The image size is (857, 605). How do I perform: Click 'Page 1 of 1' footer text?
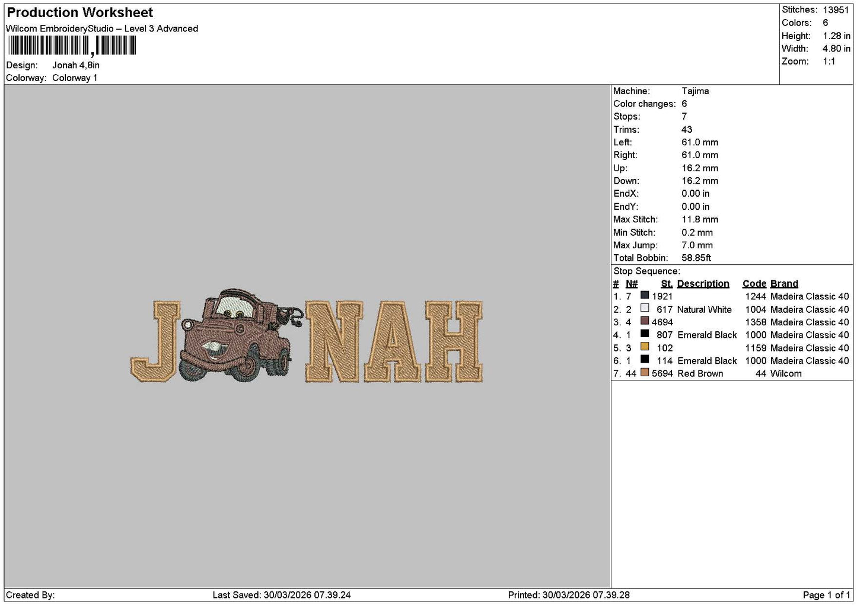pos(826,595)
